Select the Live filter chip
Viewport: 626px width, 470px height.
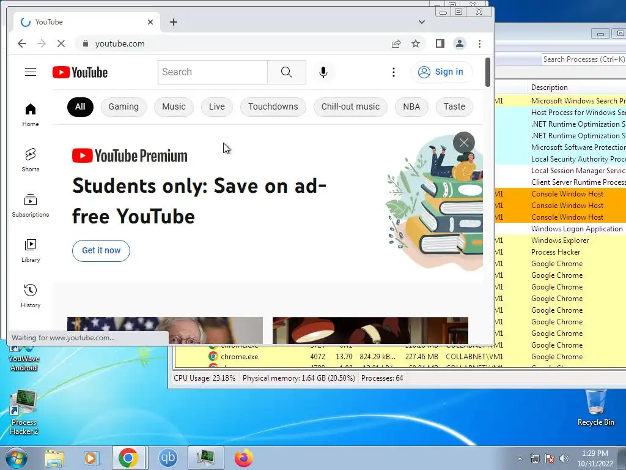click(217, 106)
